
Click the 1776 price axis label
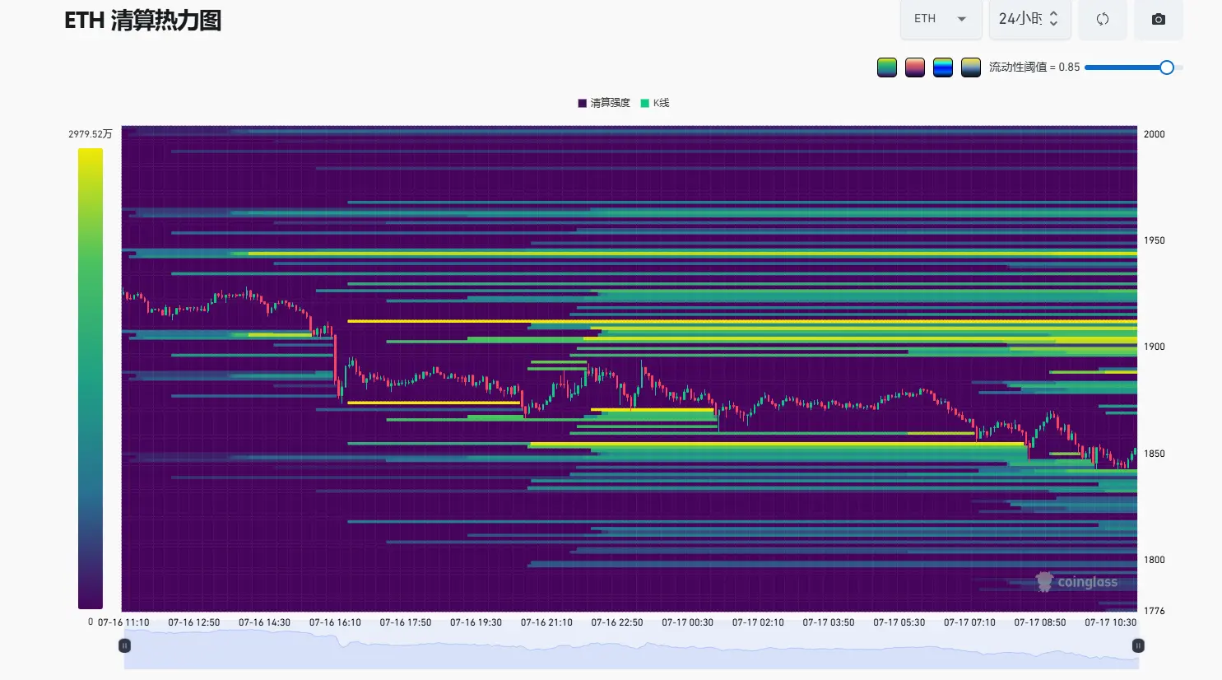(x=1155, y=611)
